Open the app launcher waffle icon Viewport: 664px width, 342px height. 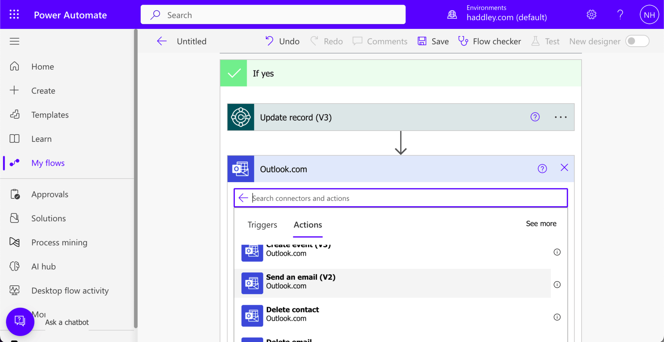[x=14, y=14]
